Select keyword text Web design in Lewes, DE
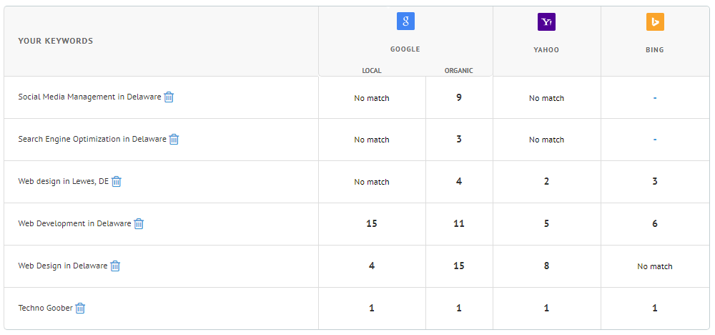The image size is (715, 335). [64, 181]
